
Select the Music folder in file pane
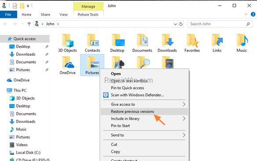[x=242, y=43]
